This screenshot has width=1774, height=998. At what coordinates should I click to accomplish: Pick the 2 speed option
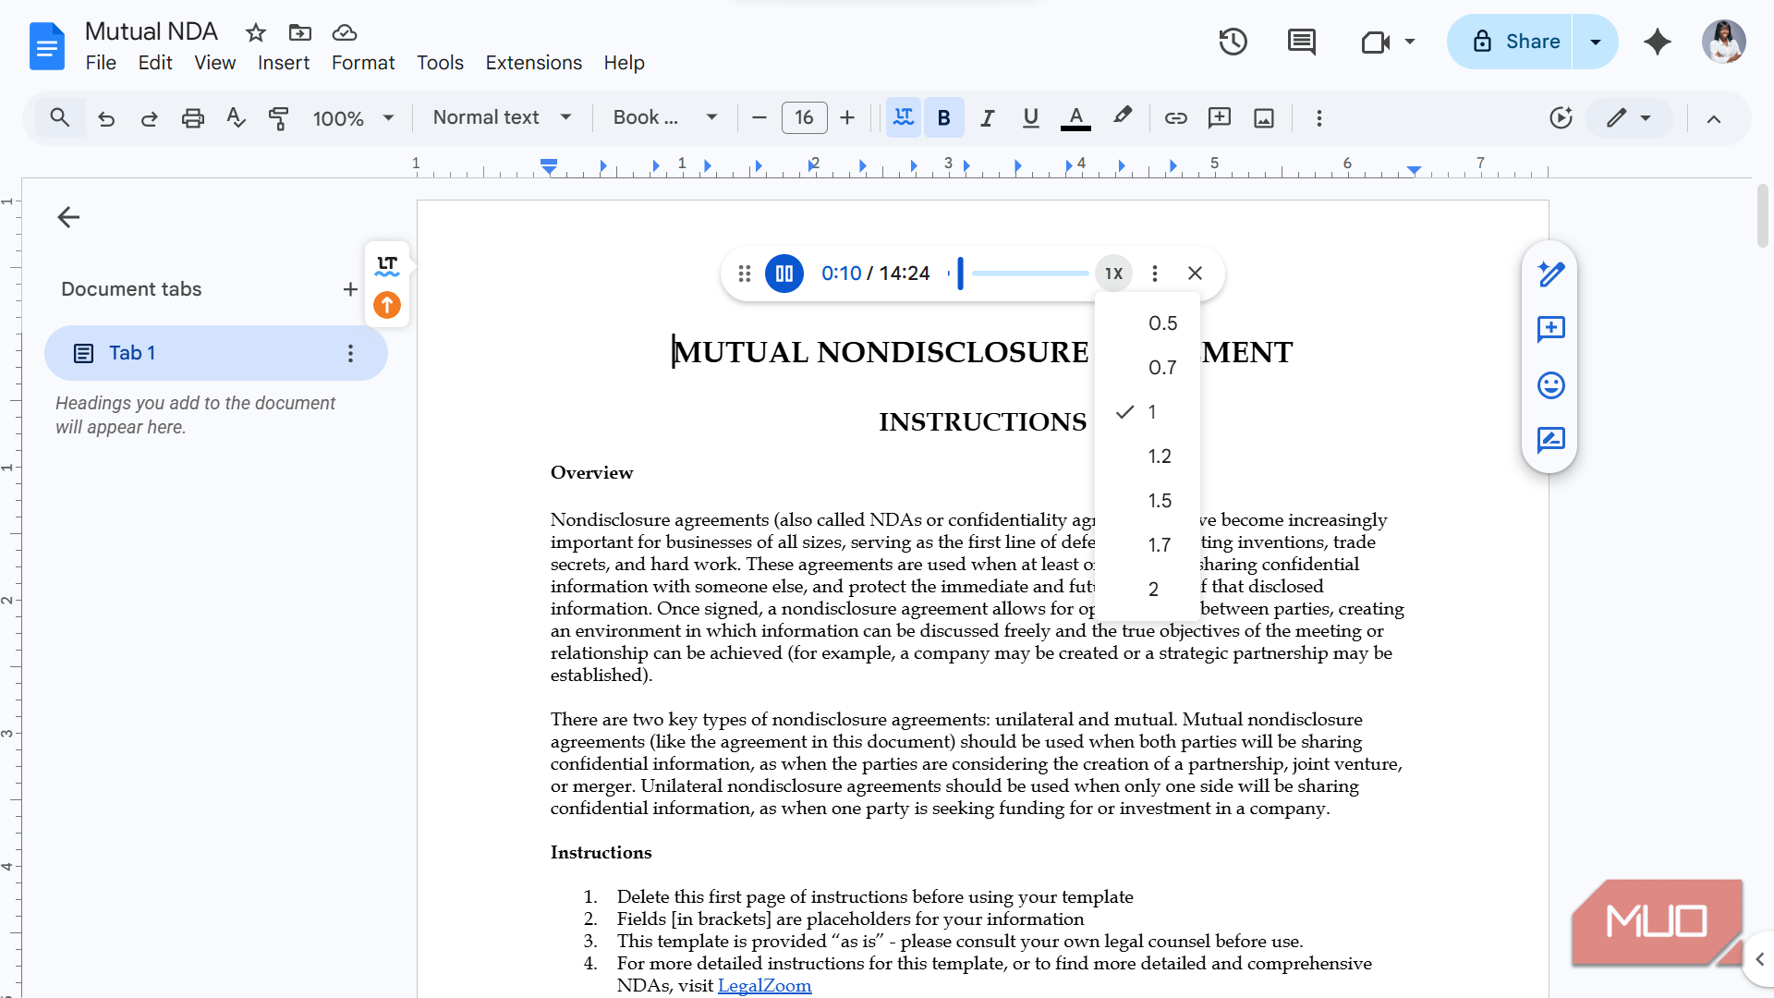[x=1148, y=590]
